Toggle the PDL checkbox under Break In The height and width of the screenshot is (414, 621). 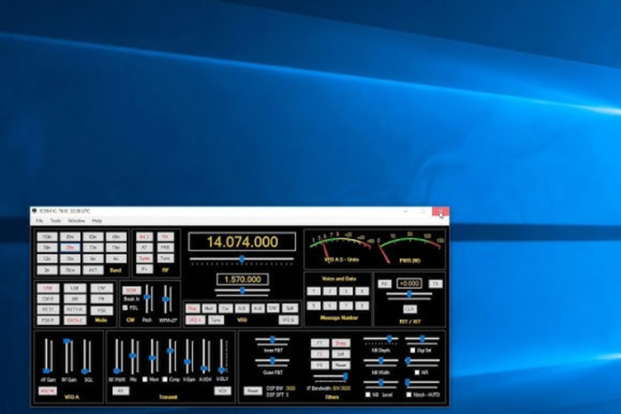[125, 308]
